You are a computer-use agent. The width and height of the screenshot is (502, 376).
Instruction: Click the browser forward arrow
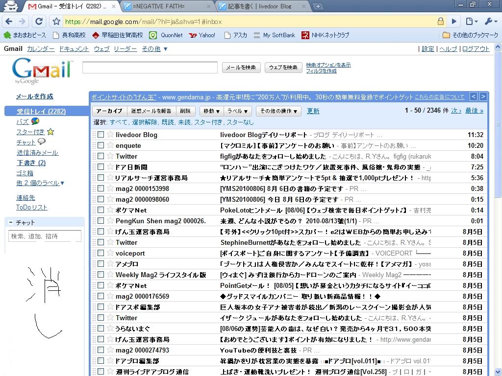pos(22,22)
